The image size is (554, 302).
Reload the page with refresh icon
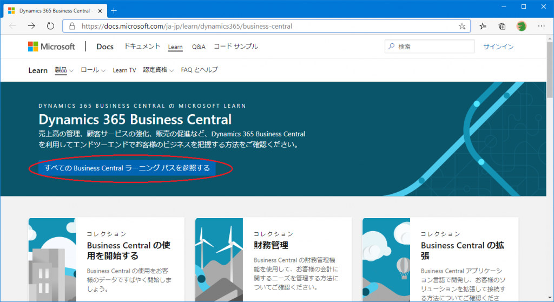coord(50,26)
